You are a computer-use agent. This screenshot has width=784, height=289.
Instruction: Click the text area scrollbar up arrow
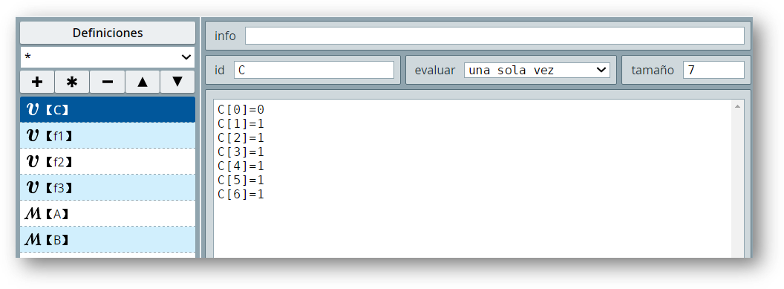(737, 106)
